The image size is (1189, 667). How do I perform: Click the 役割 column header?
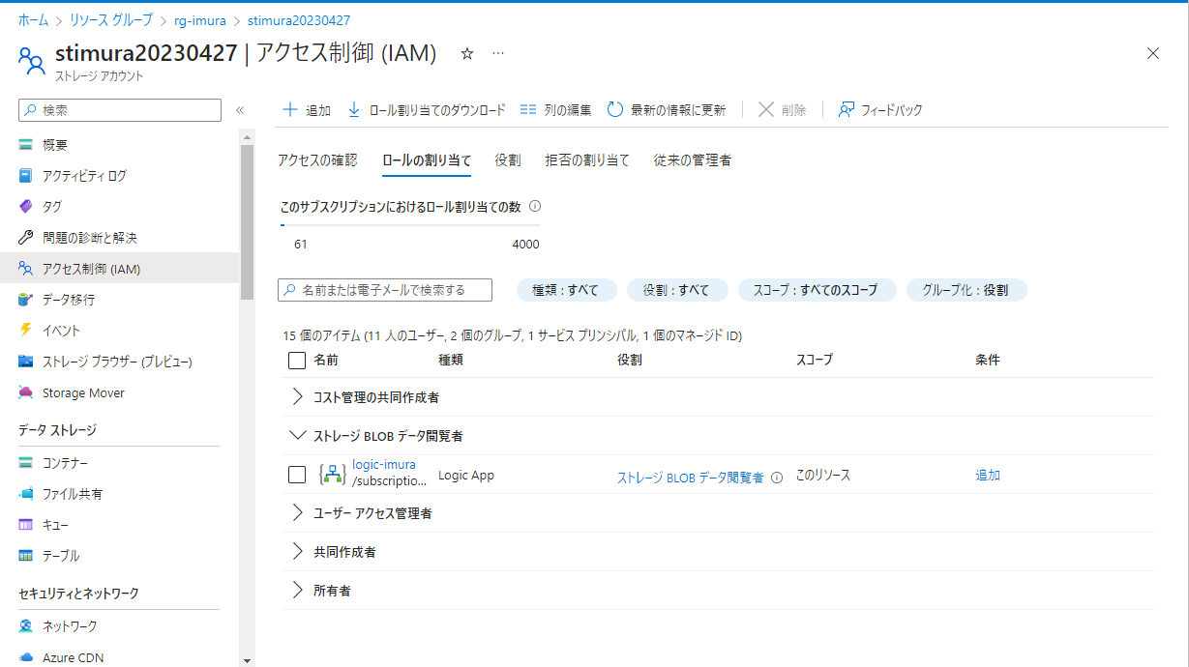point(630,360)
